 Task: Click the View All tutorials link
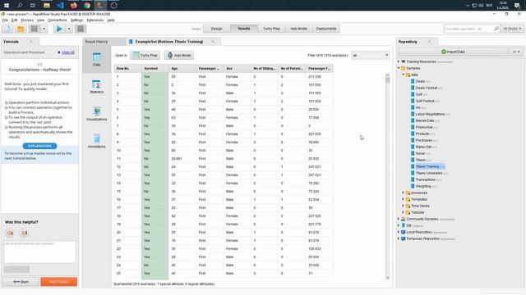[67, 52]
